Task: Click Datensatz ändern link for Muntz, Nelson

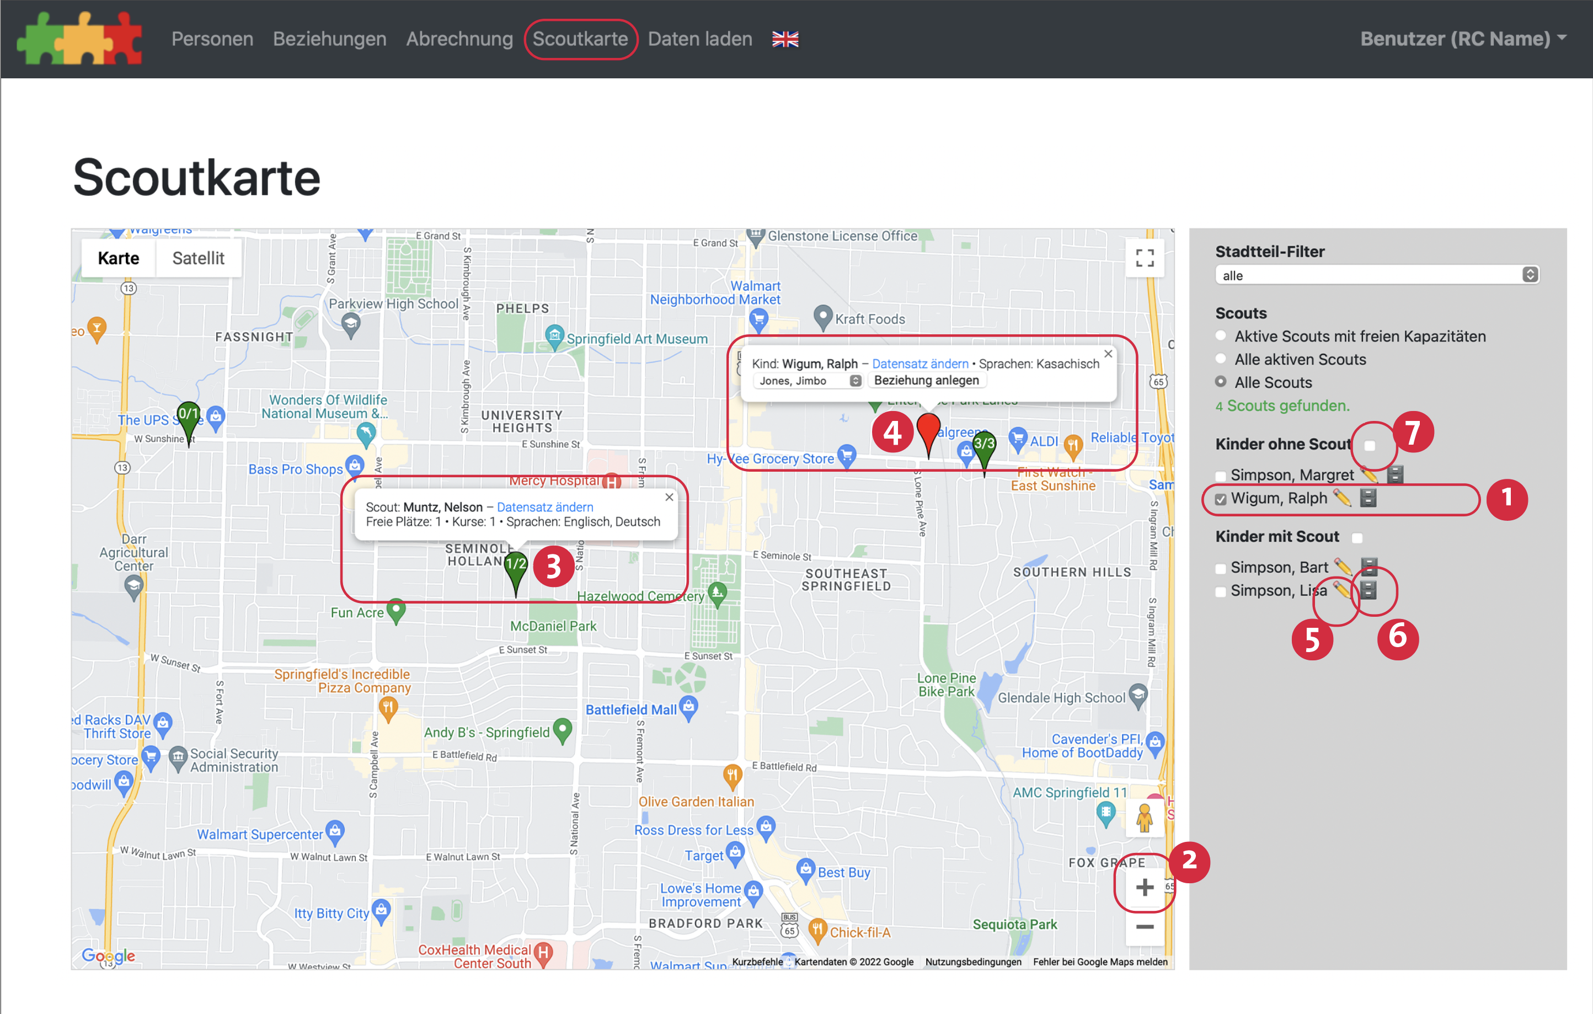Action: [544, 506]
